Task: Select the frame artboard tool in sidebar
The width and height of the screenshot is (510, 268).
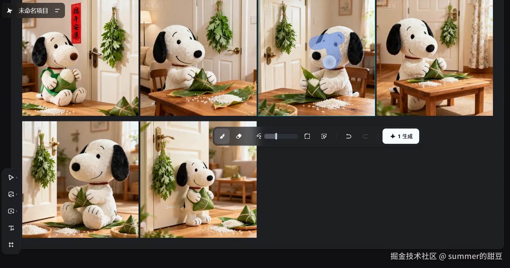Action: point(11,245)
